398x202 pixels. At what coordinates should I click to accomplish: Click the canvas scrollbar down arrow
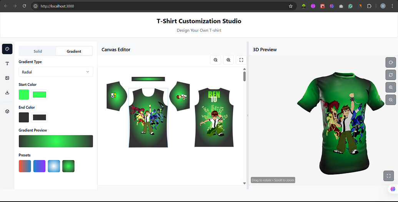pos(245,183)
